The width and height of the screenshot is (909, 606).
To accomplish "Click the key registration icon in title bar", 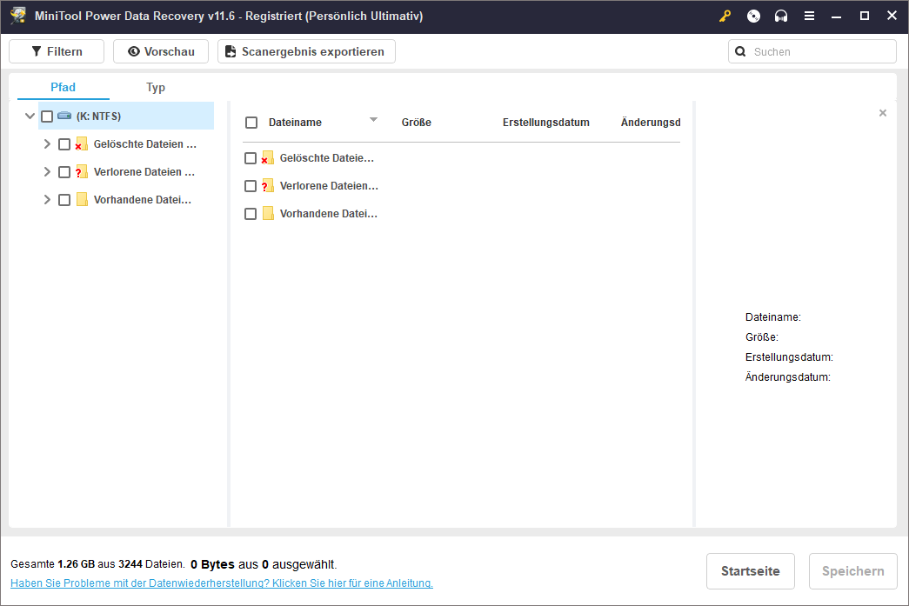I will point(725,16).
